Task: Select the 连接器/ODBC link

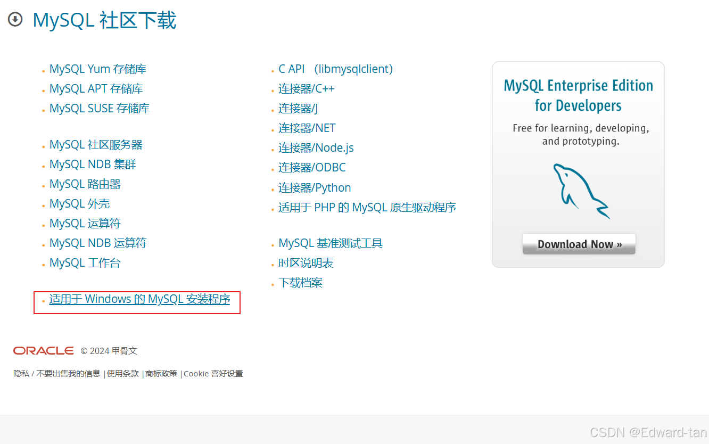Action: tap(312, 168)
